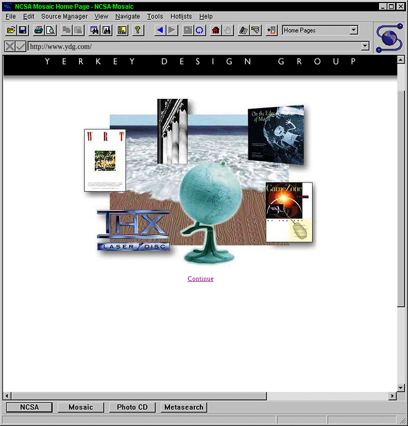The height and width of the screenshot is (426, 408).
Task: Follow the Continue link
Action: [x=200, y=279]
